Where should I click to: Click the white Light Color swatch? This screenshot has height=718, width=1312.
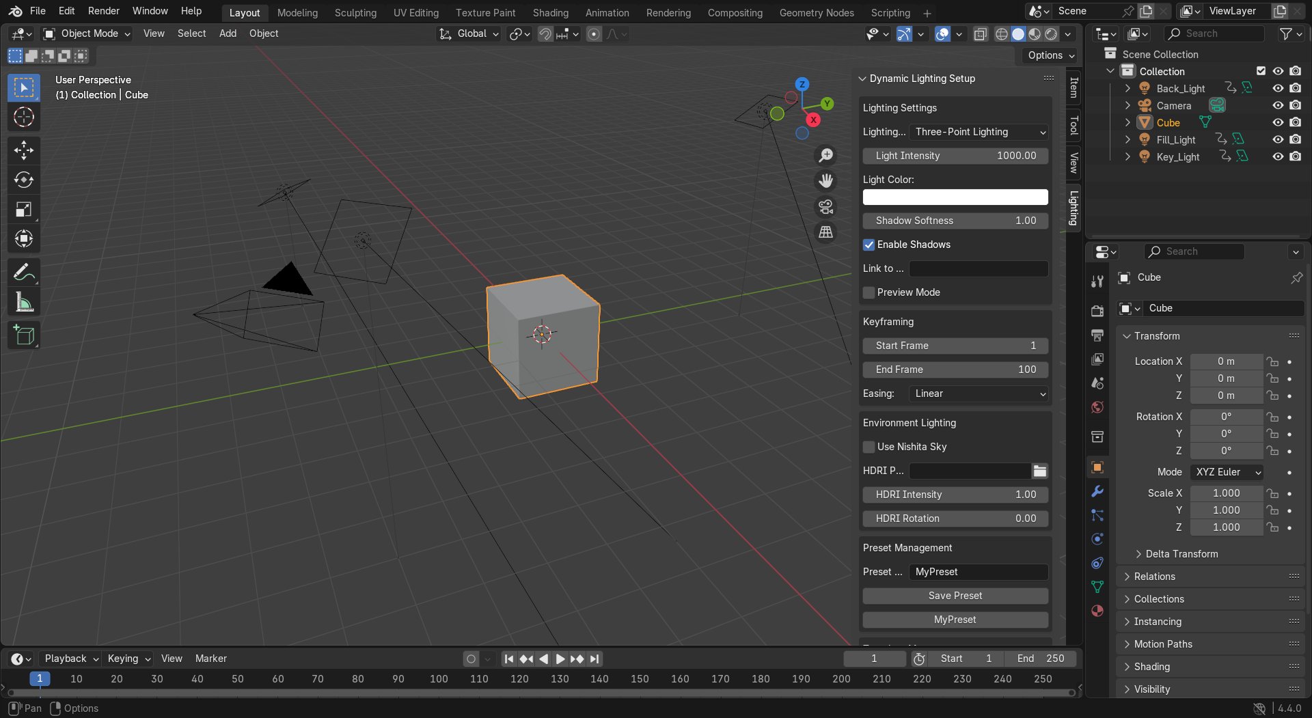coord(955,197)
